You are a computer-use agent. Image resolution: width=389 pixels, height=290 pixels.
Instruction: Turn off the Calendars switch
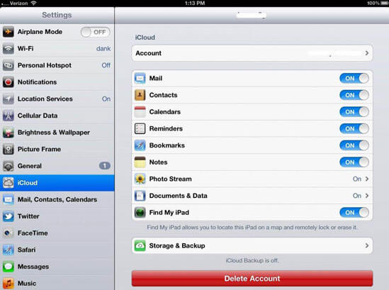354,112
